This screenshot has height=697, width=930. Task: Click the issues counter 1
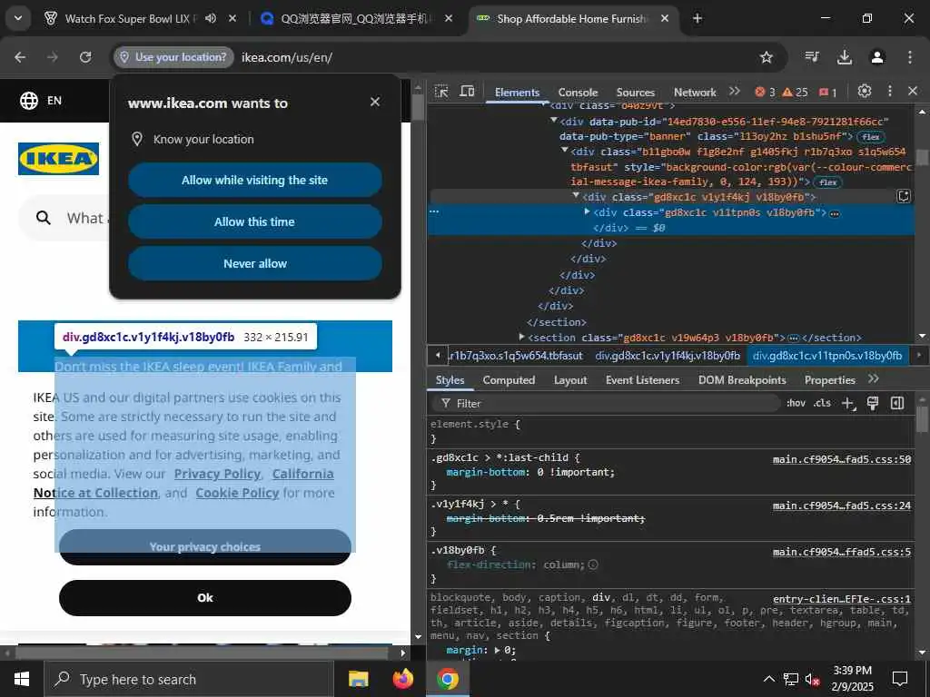pyautogui.click(x=828, y=92)
